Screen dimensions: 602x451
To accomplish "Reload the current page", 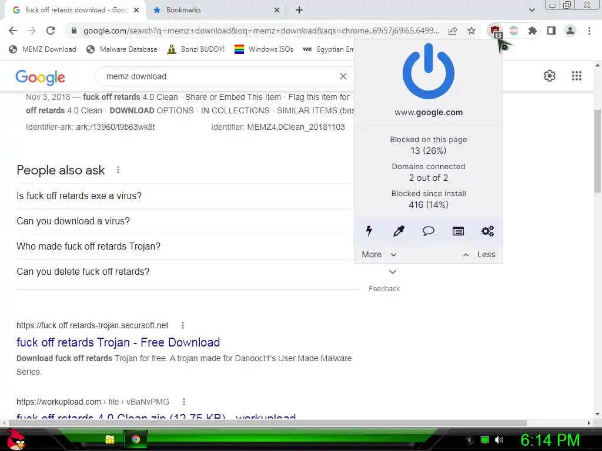I will tap(51, 31).
